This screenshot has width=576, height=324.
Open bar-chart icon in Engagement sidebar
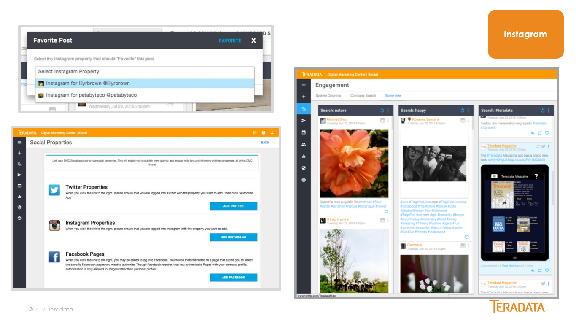(304, 156)
